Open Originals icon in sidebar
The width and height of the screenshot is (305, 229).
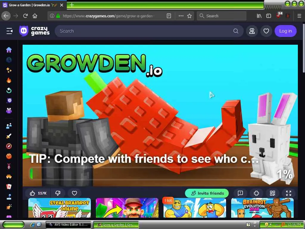tap(9, 100)
